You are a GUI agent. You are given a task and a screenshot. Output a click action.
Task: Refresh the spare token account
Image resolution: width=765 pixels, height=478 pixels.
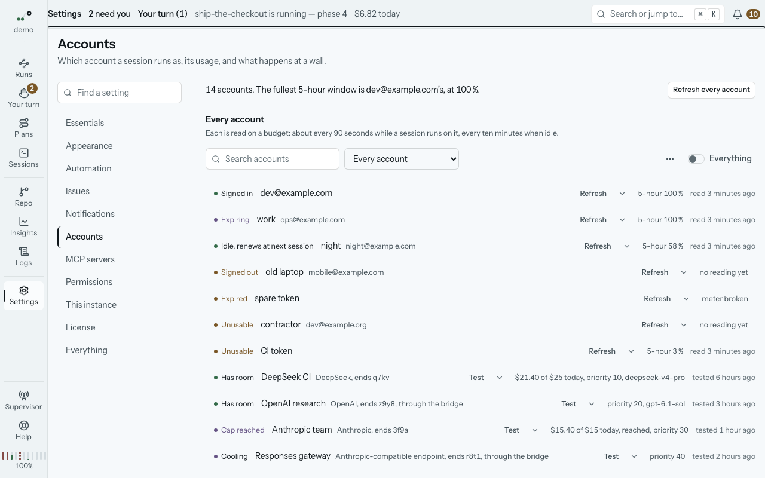tap(657, 299)
